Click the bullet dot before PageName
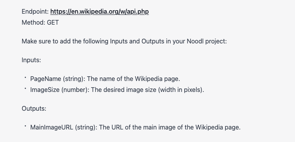The width and height of the screenshot is (295, 142). coord(25,77)
